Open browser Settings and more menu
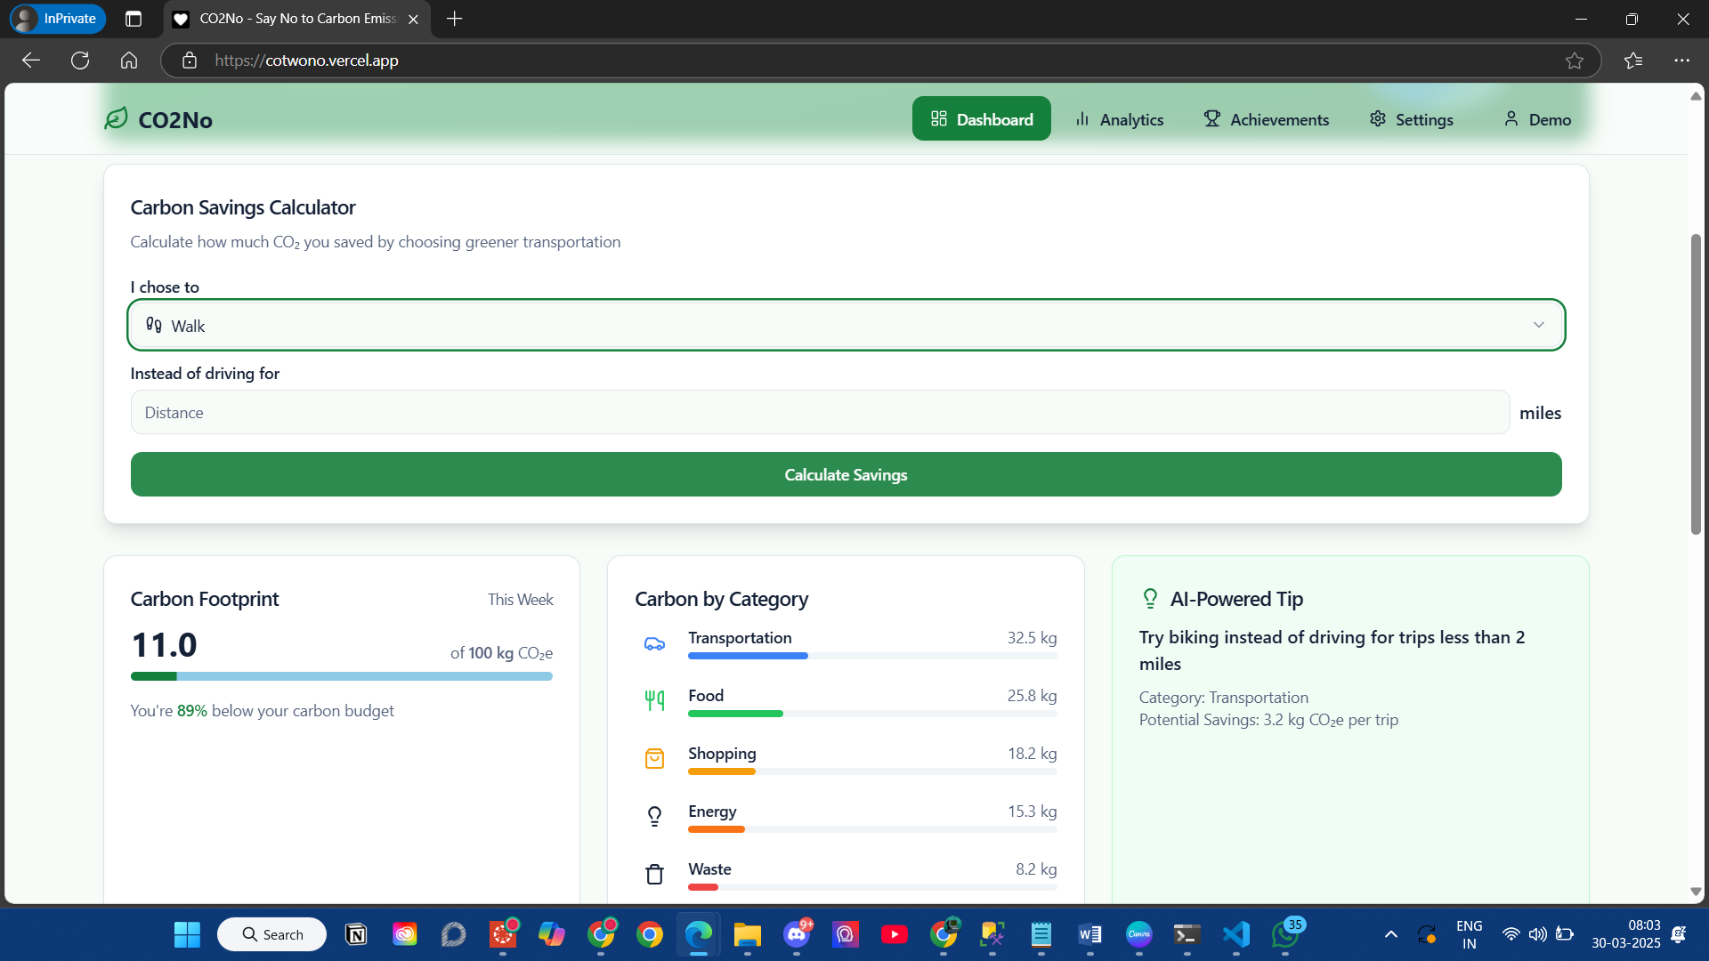This screenshot has width=1709, height=961. 1681,61
